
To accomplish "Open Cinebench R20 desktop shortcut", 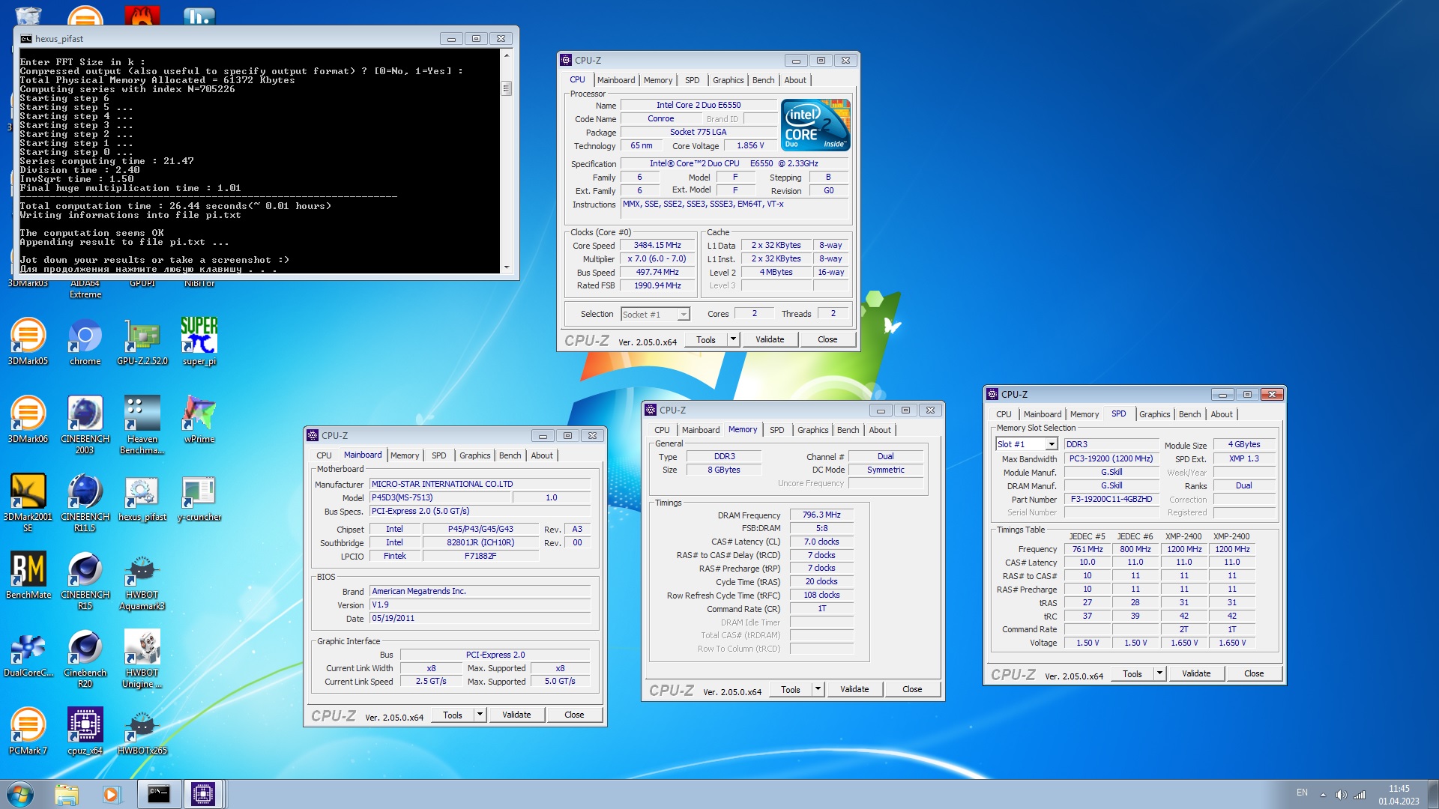I will pyautogui.click(x=85, y=658).
